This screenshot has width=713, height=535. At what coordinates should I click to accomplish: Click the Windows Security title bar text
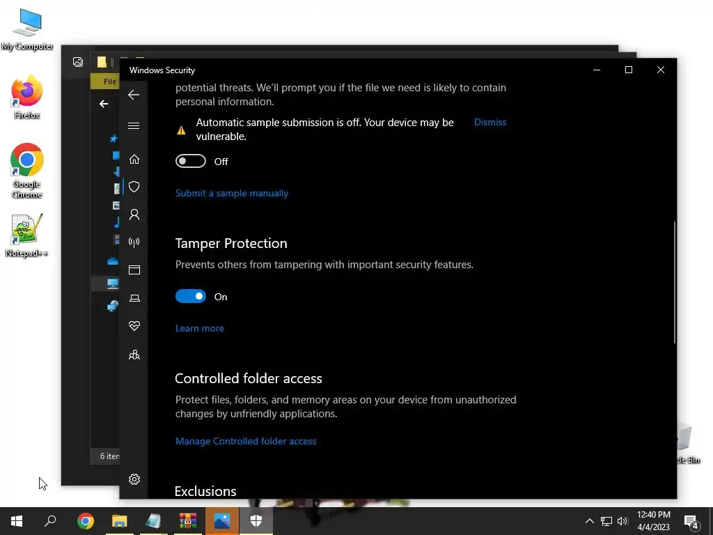(x=162, y=70)
